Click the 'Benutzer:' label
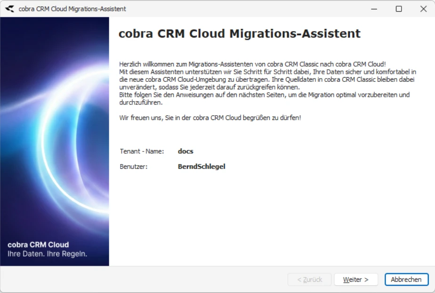The image size is (435, 293). tap(134, 166)
